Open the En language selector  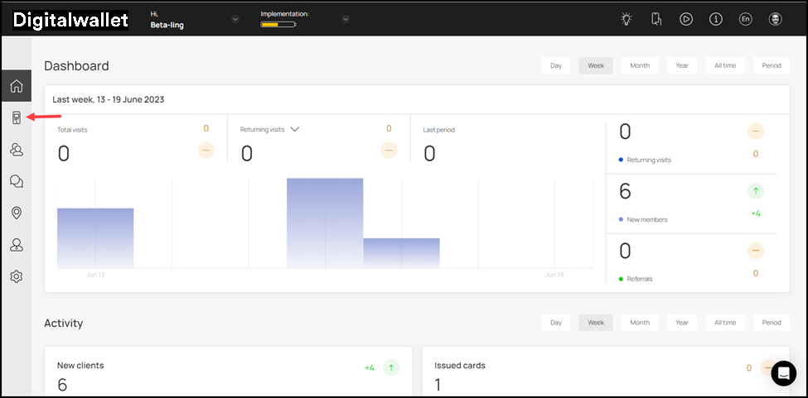pyautogui.click(x=745, y=19)
